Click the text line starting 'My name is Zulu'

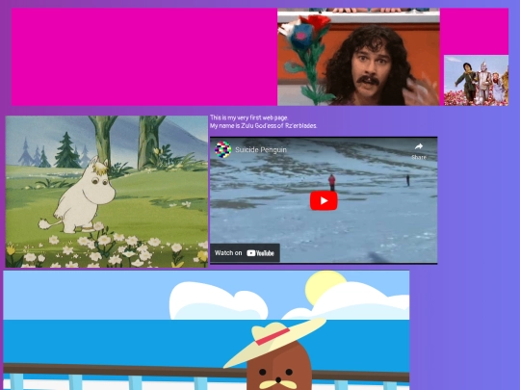[263, 126]
